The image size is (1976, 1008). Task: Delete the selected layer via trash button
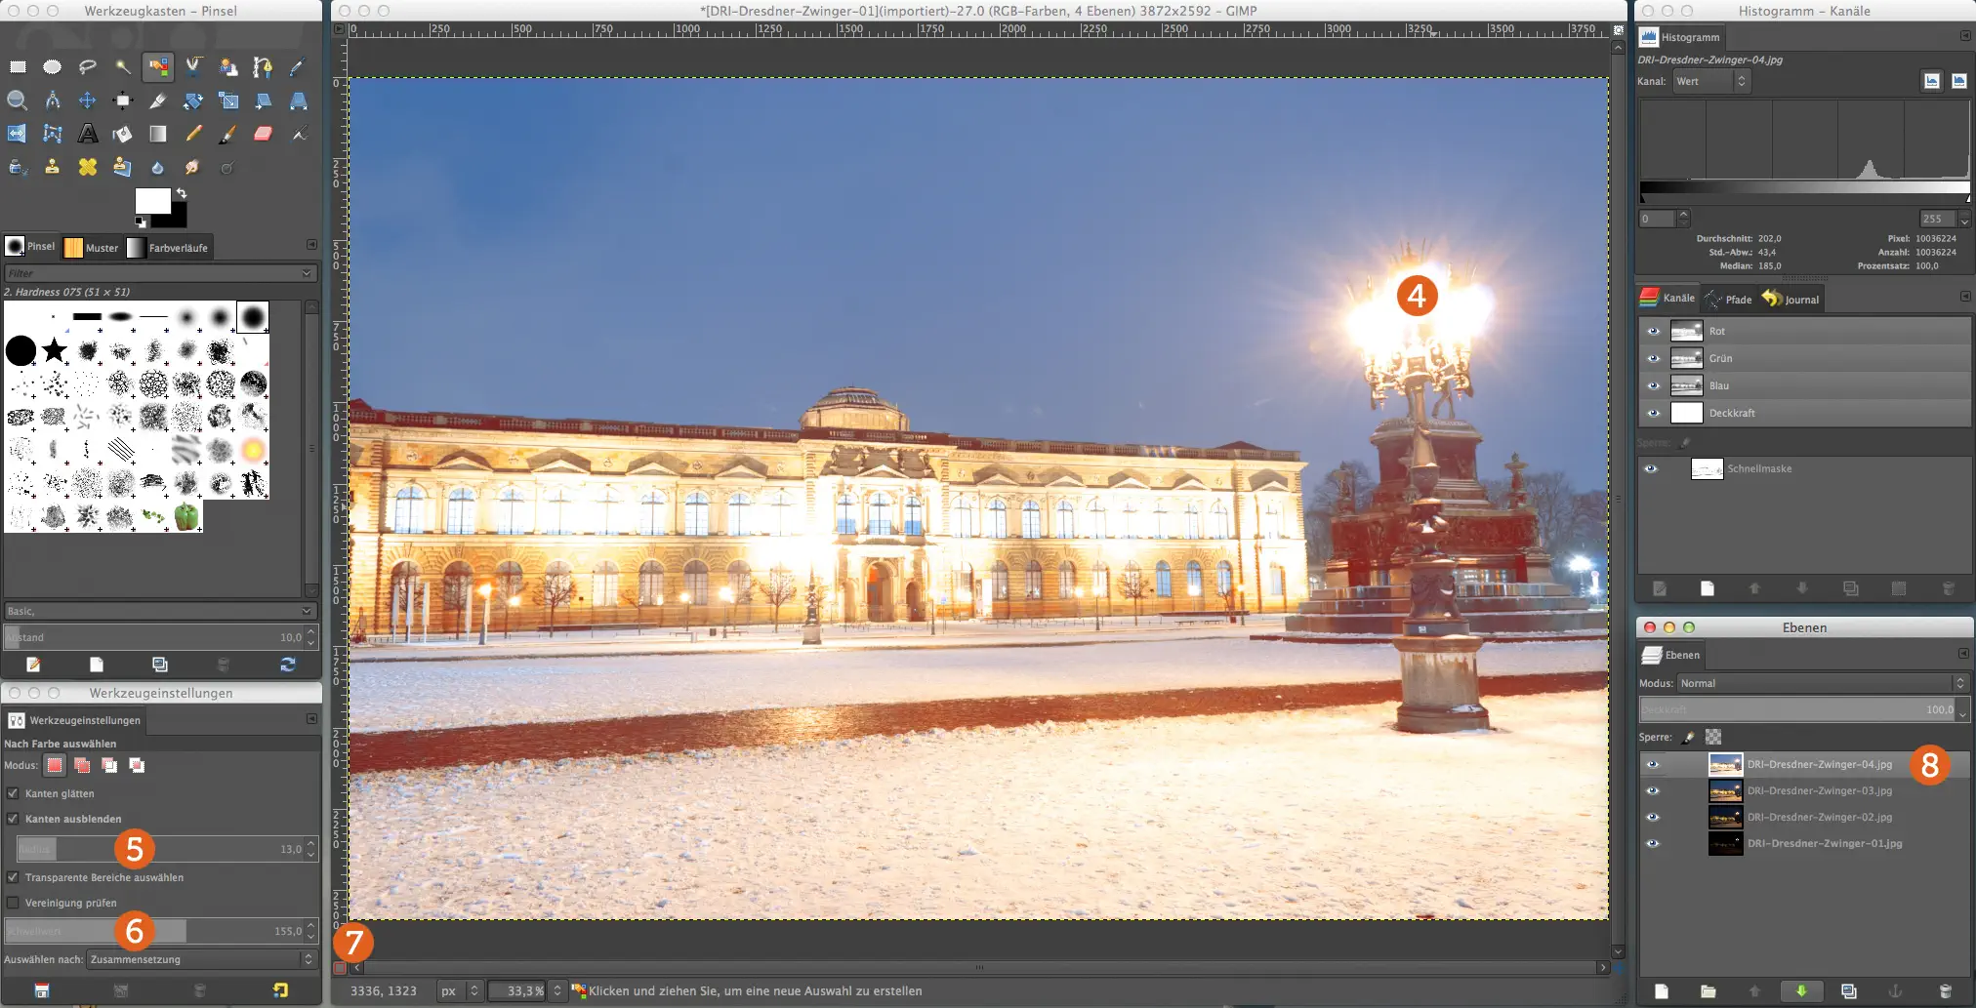point(1946,989)
